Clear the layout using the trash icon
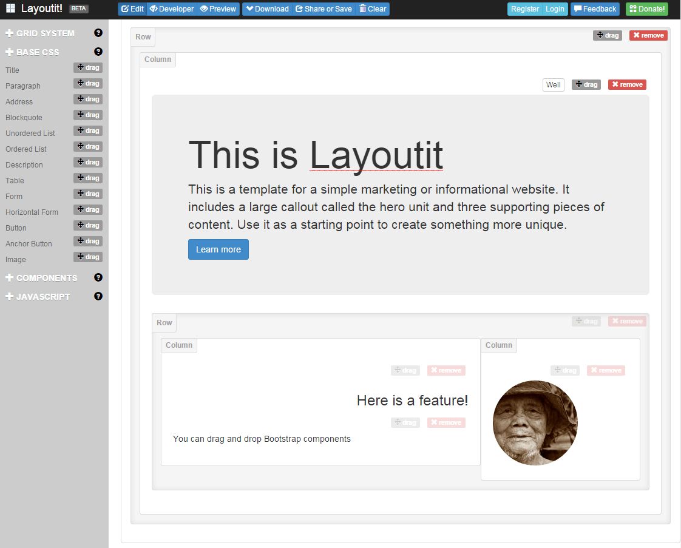681x548 pixels. (362, 8)
